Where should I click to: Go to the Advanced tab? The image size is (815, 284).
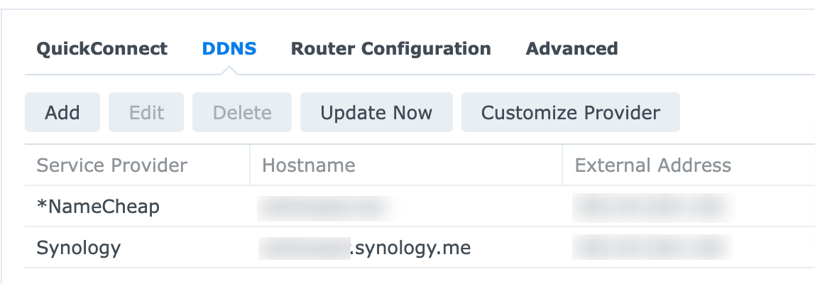coord(571,49)
